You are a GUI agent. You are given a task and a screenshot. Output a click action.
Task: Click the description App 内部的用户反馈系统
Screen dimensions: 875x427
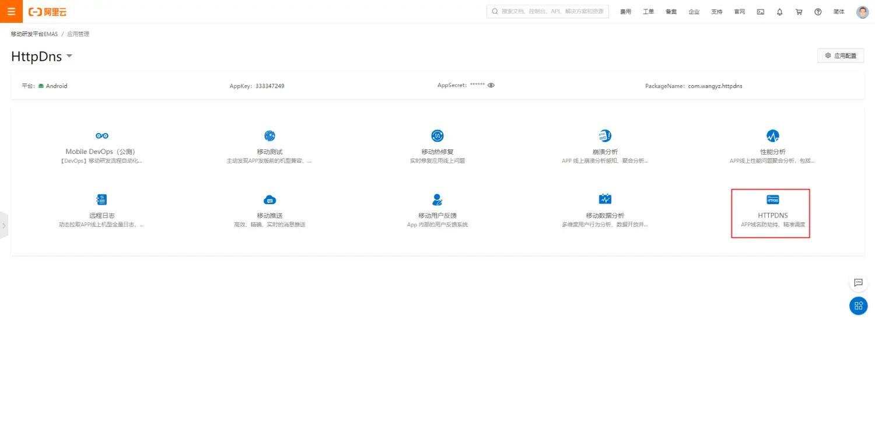pos(437,225)
